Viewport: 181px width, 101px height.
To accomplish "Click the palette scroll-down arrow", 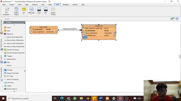I will click(x=14, y=91).
